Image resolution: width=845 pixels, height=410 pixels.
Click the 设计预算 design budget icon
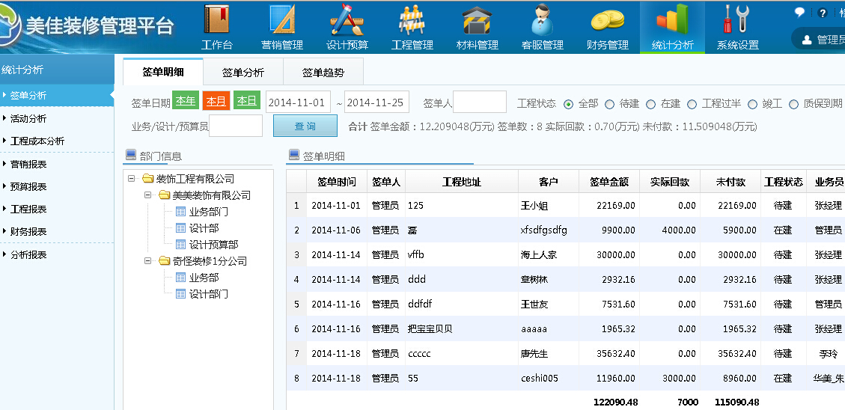coord(347,27)
